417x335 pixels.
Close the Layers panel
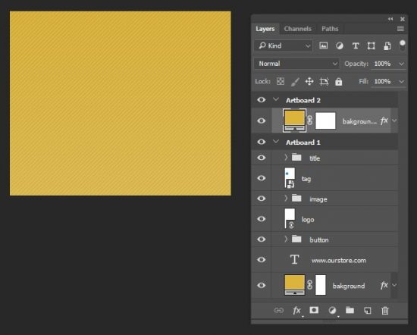coord(403,19)
